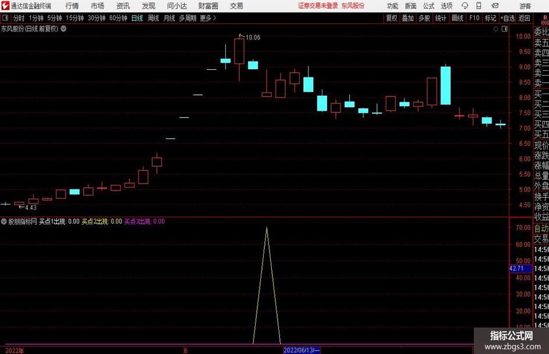Click the yellow indicator spike peak
This screenshot has height=354, width=549.
[x=267, y=228]
